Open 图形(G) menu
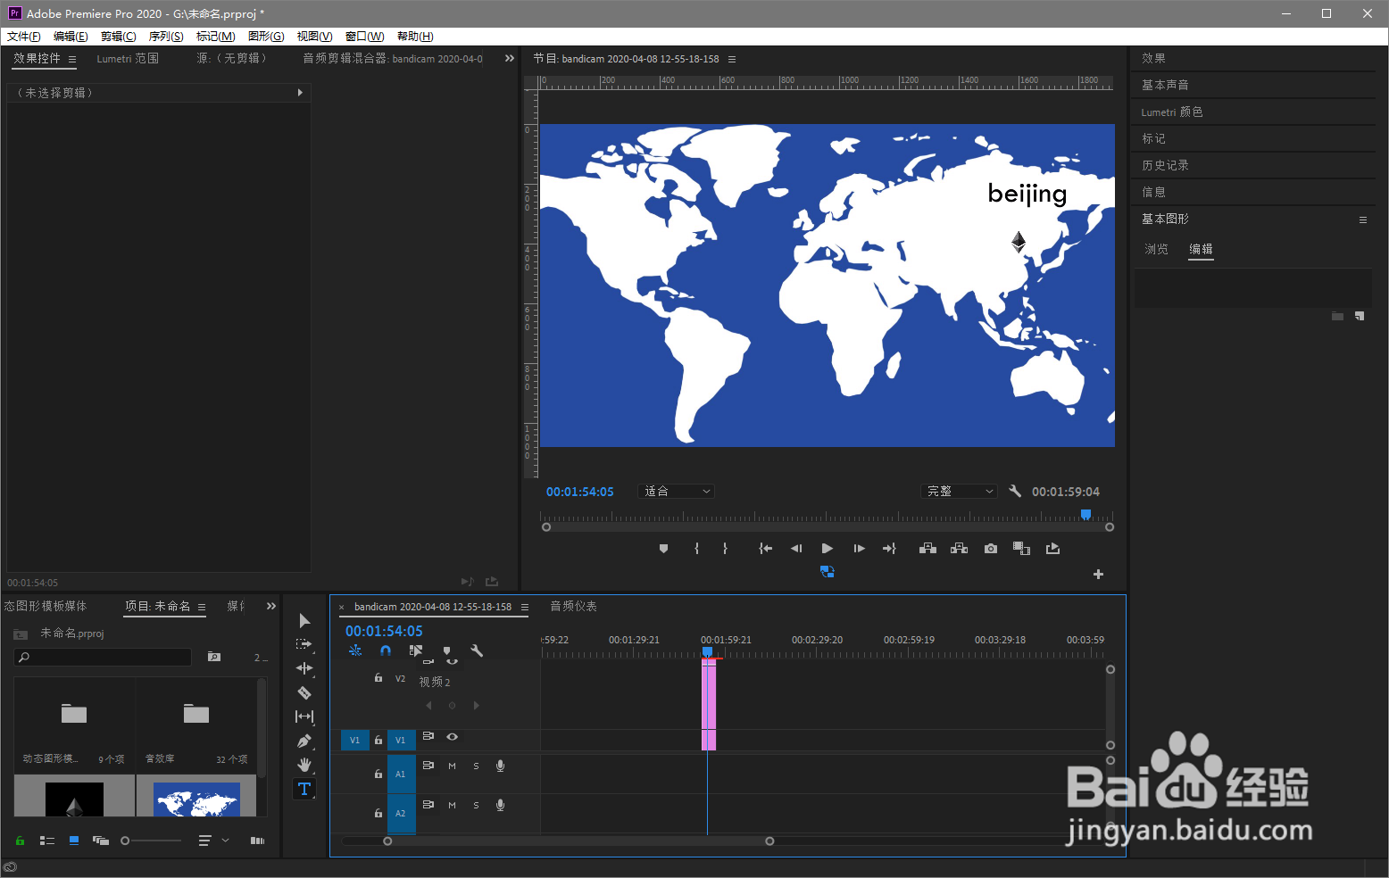Viewport: 1389px width, 878px height. point(266,37)
